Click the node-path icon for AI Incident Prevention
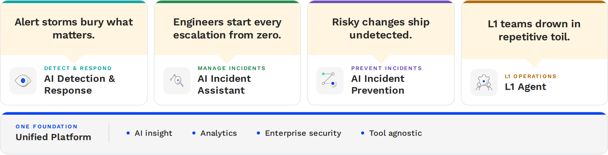The height and width of the screenshot is (155, 608). [x=330, y=81]
